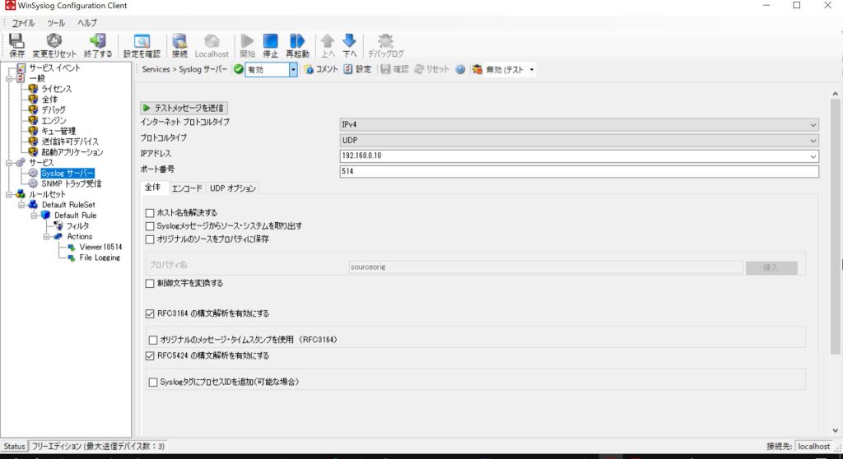Select the デバッグ tree node
The height and width of the screenshot is (459, 843).
pos(54,109)
